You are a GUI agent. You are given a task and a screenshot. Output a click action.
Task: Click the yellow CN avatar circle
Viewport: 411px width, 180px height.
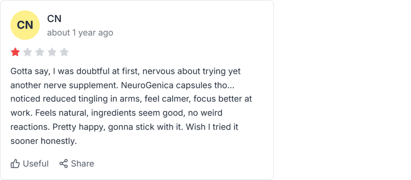[x=25, y=25]
